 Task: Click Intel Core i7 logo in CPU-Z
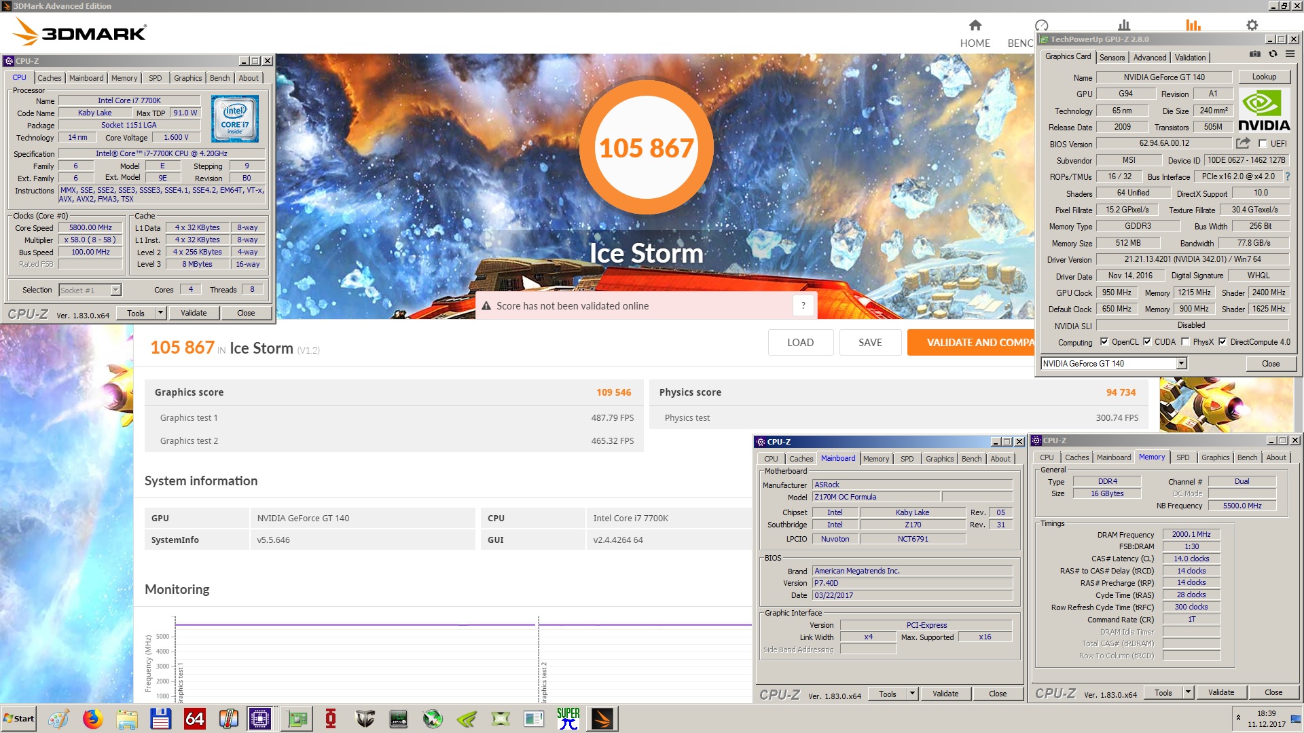pyautogui.click(x=235, y=119)
